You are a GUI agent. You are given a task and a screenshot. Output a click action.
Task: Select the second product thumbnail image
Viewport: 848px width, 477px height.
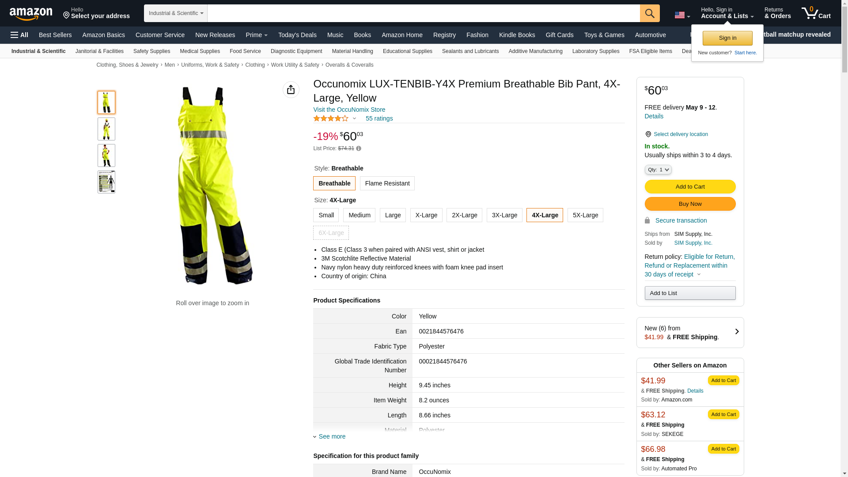pos(106,129)
